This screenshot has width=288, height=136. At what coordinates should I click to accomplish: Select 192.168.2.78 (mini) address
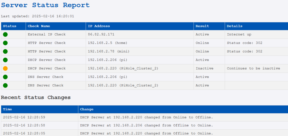(x=109, y=51)
